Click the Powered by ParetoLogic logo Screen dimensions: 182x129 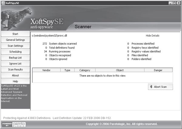point(14,124)
